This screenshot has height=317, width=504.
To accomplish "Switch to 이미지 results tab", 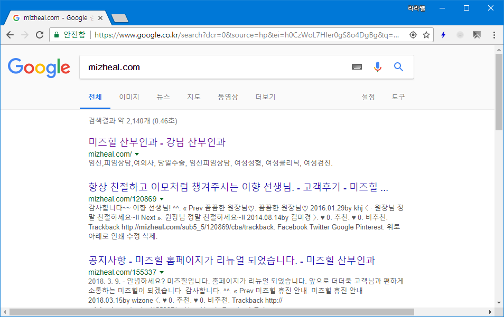I will click(x=129, y=97).
